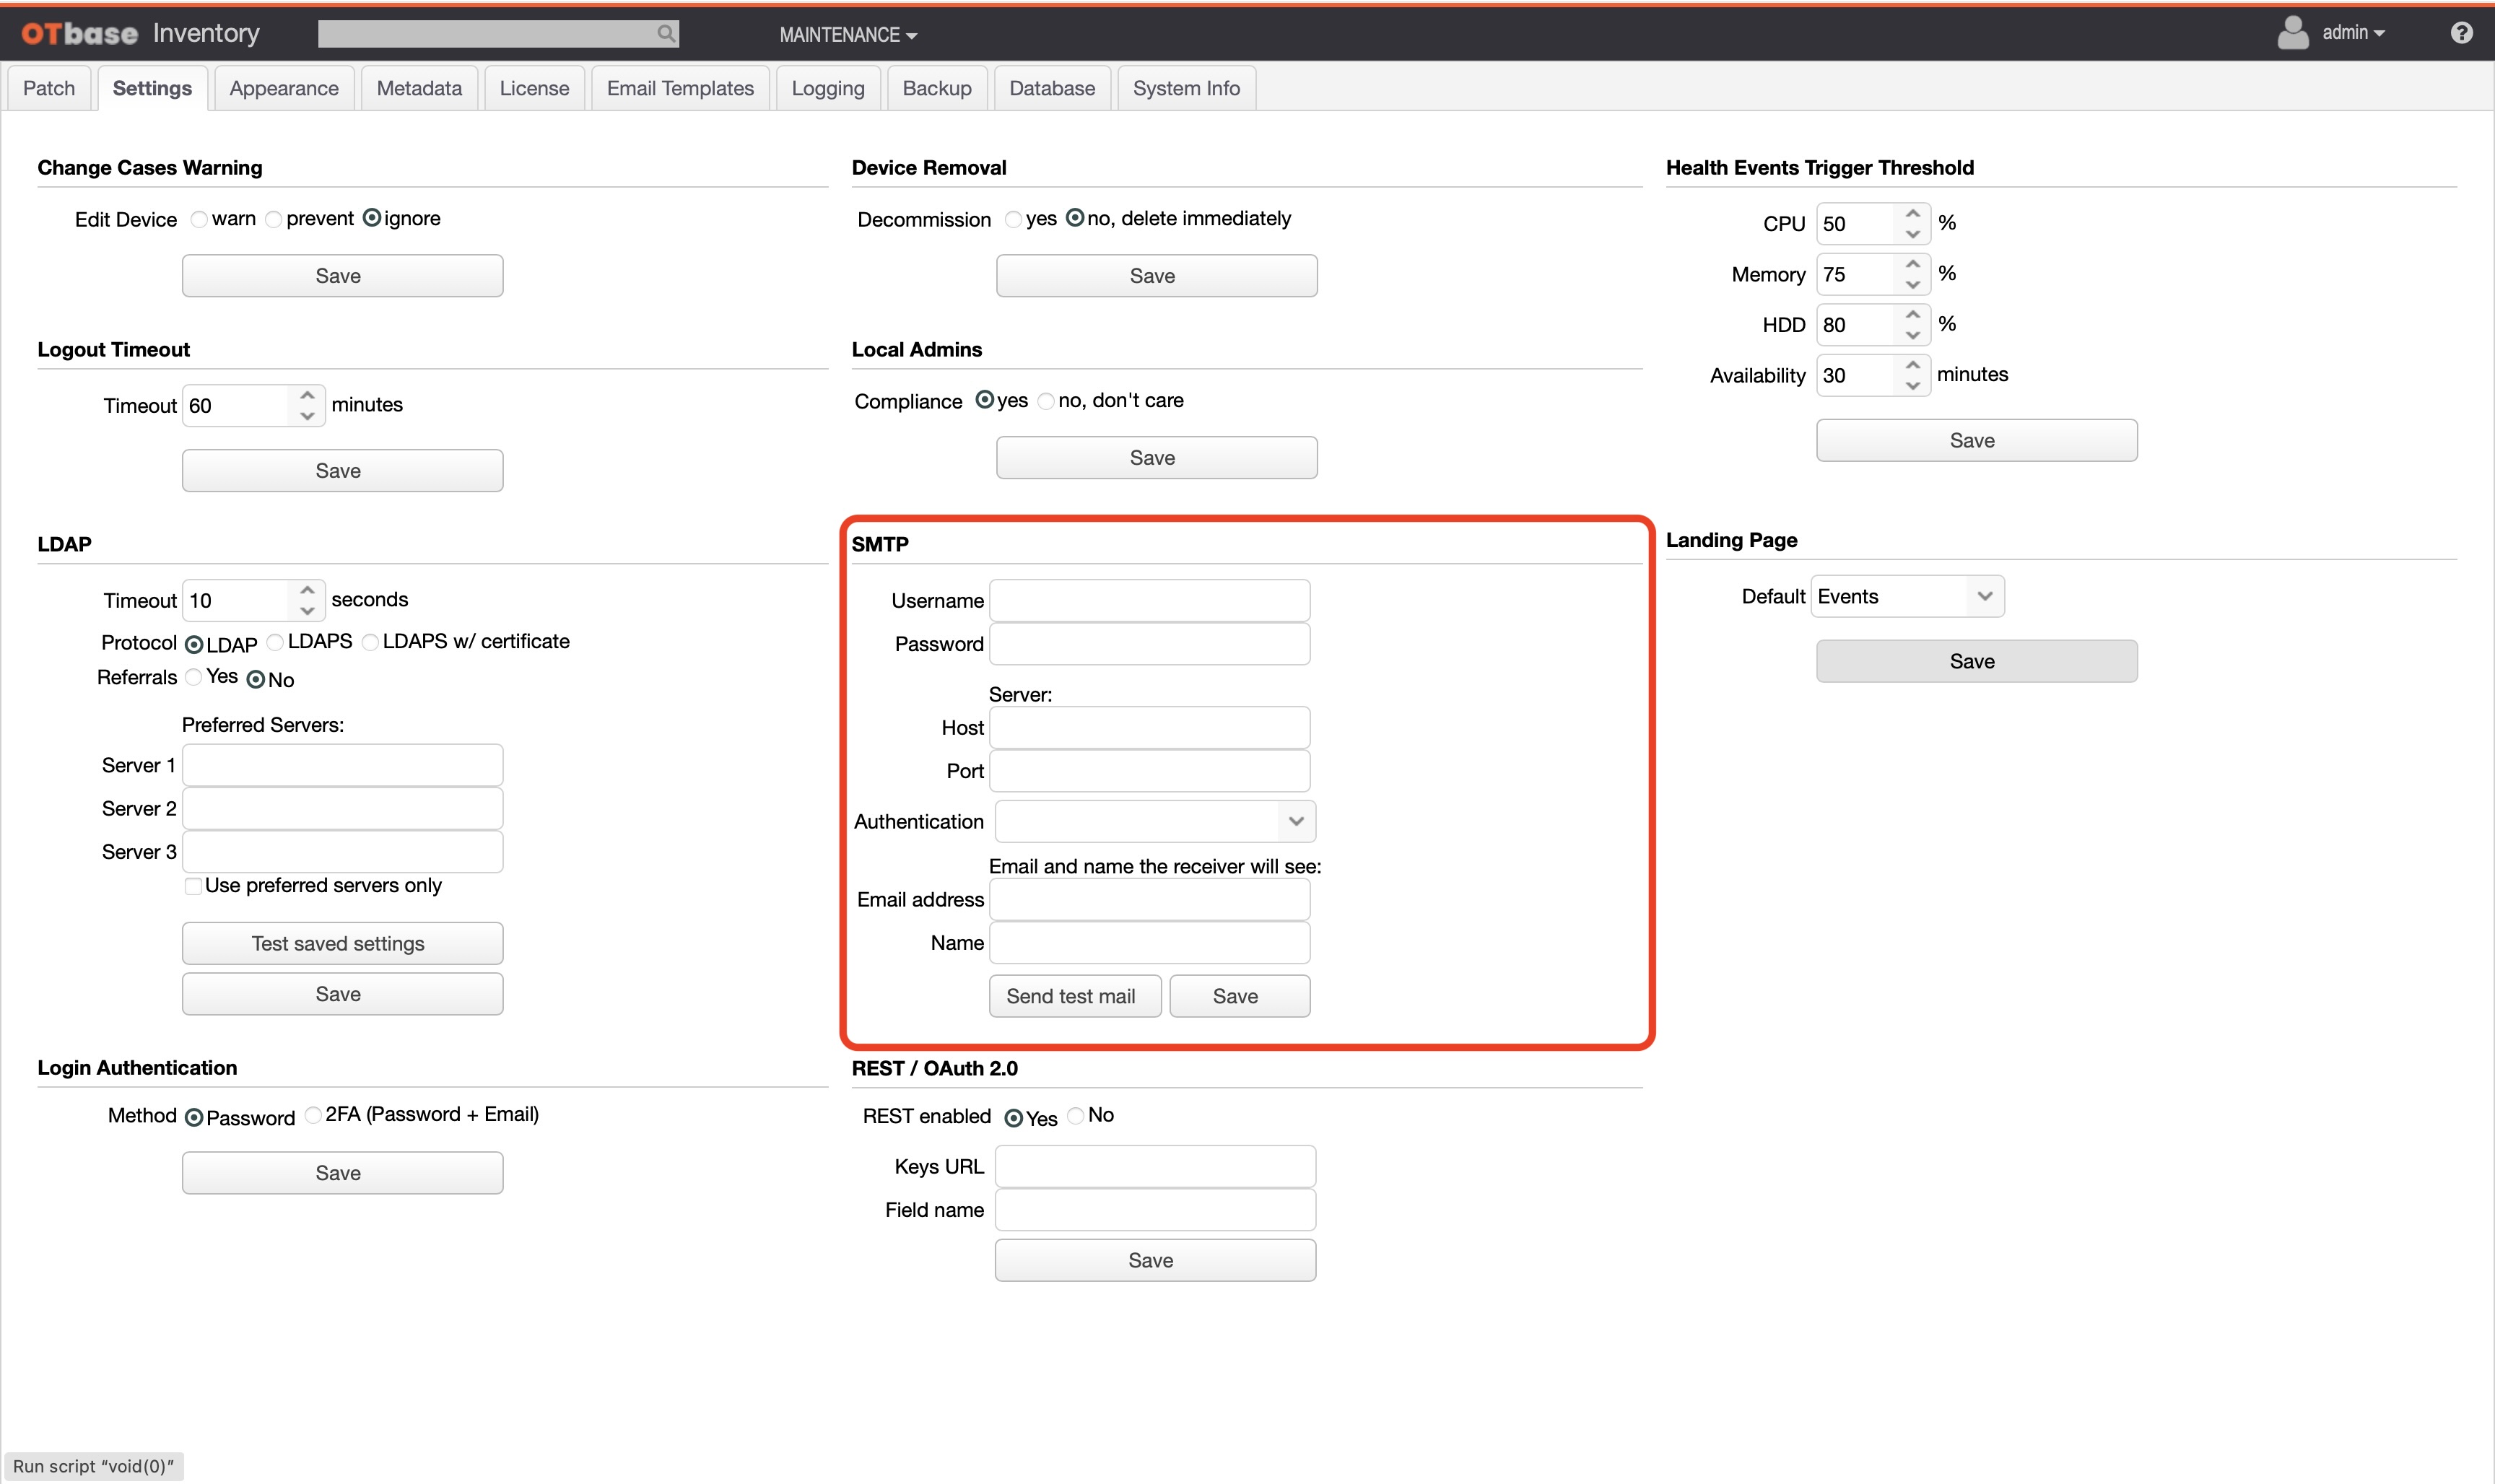Save REST / OAuth 2.0 settings
This screenshot has width=2495, height=1484.
click(1155, 1260)
